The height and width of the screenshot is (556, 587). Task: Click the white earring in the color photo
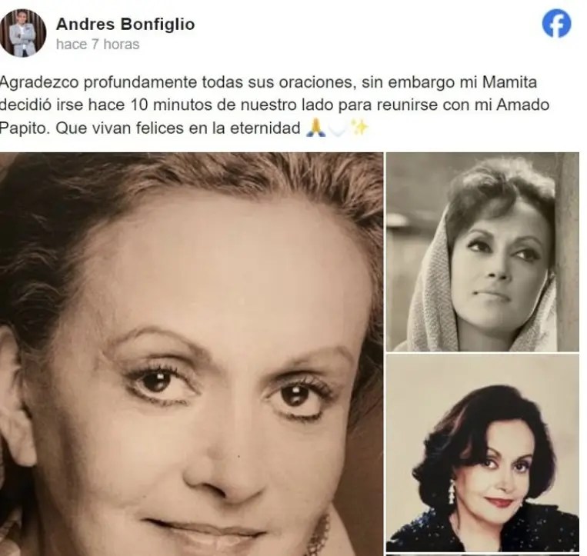tap(452, 493)
